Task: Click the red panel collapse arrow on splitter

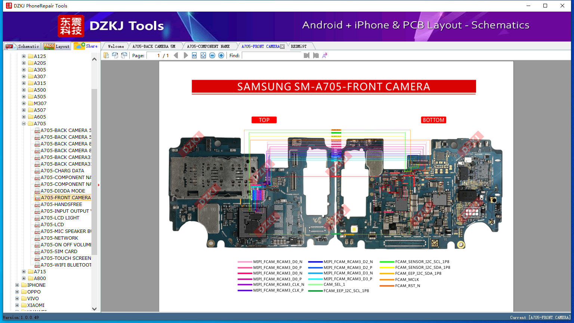Action: tap(99, 185)
